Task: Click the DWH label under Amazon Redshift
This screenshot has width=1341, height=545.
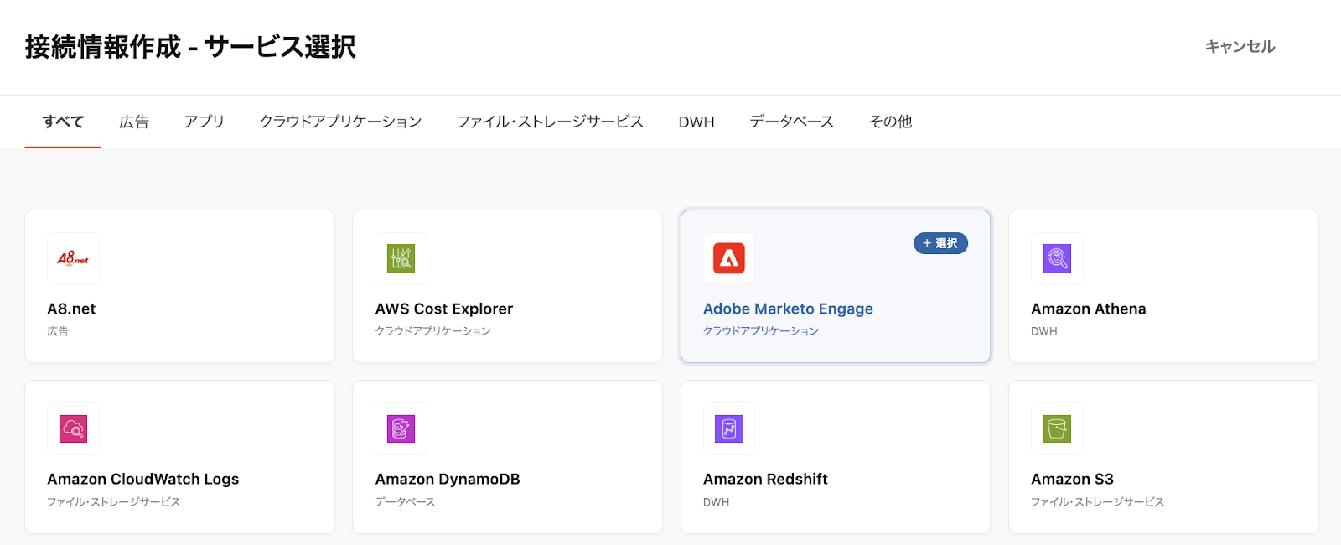Action: [x=717, y=502]
